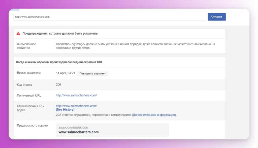Click the Полученный URL label
The width and height of the screenshot is (258, 148).
point(29,96)
